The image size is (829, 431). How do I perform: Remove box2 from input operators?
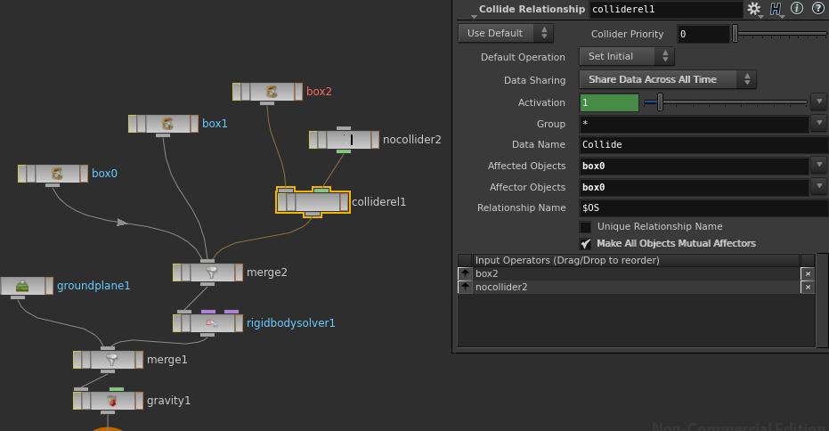(808, 273)
